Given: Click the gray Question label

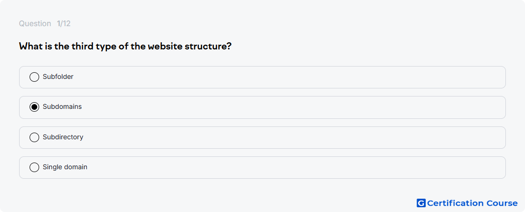Looking at the screenshot, I should tap(35, 24).
